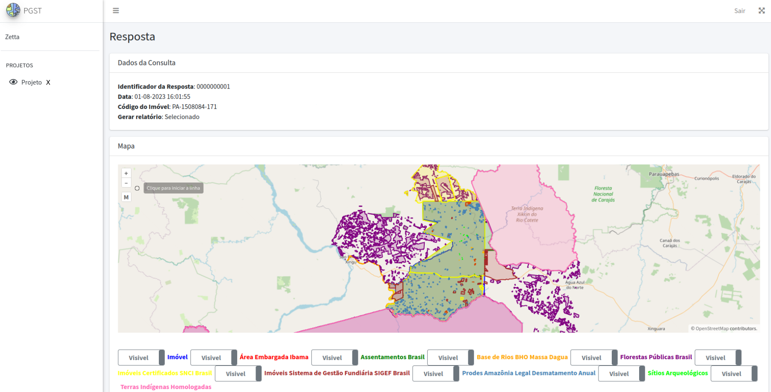Viewport: 771px width, 392px height.
Task: Remove Projeto using the X
Action: (x=48, y=83)
